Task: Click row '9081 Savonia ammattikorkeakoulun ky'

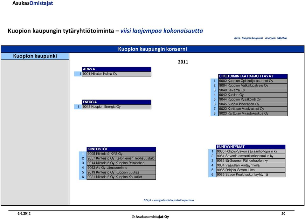Action: [x=251, y=156]
